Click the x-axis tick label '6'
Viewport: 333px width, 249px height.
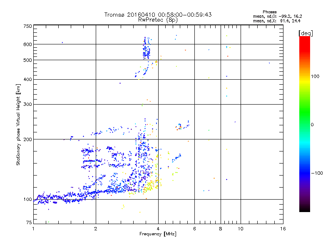click(194, 229)
